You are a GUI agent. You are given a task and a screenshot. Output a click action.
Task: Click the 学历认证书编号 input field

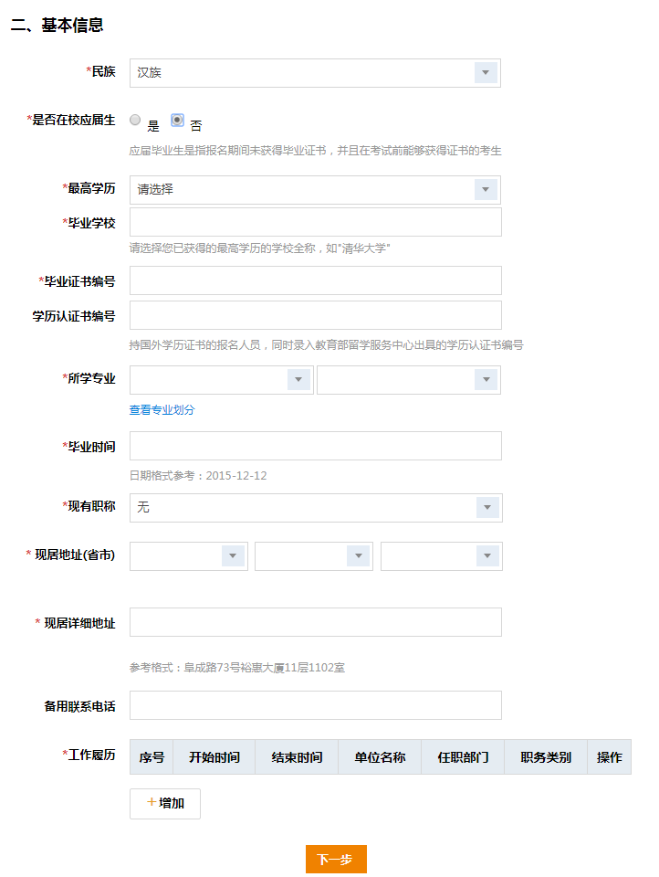tap(315, 315)
